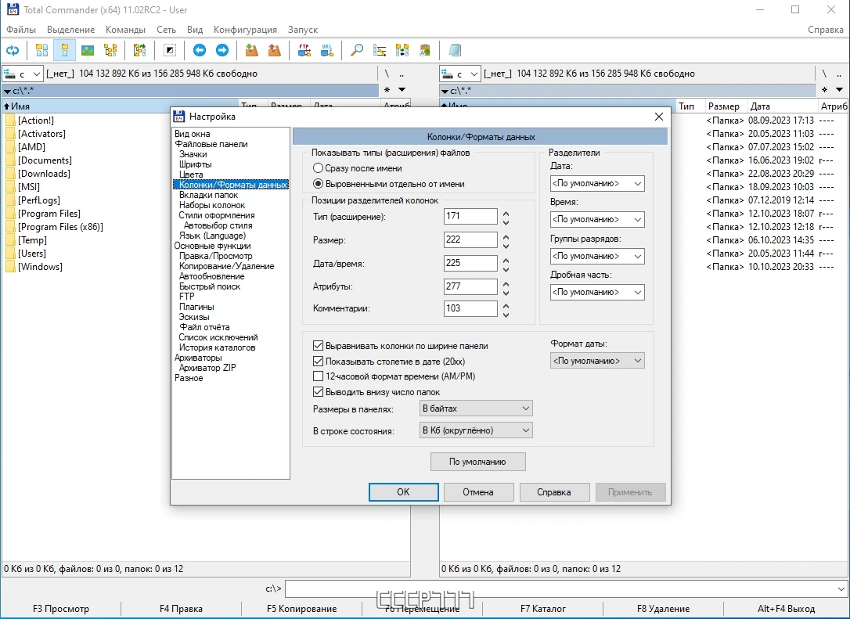Viewport: 850px width, 619px height.
Task: Select 'Язык (Language)' in settings tree
Action: click(213, 236)
